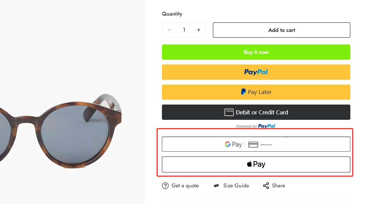
Task: Click the card icon on the Debit button
Action: click(229, 112)
